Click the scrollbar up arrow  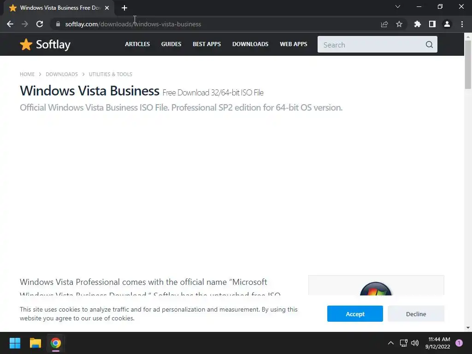(x=468, y=36)
